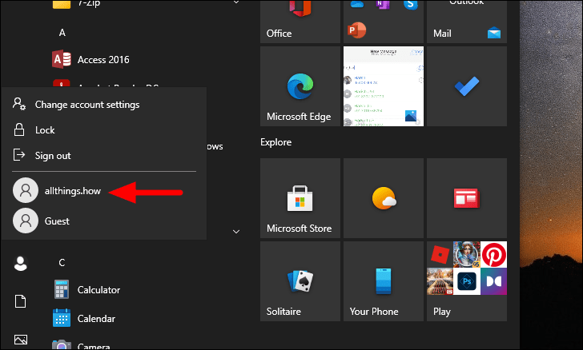The width and height of the screenshot is (583, 350).
Task: Open the OneDrive icon in the Office apps tile
Action: 356,3
